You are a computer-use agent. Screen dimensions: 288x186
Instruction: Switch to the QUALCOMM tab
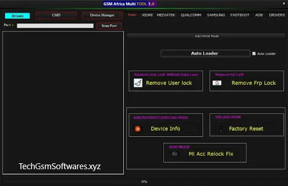point(191,15)
